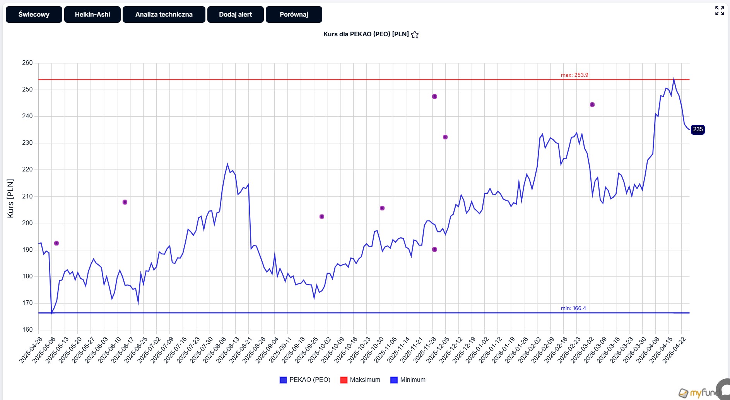Image resolution: width=730 pixels, height=400 pixels.
Task: Select the purple marker near 244 around 2026-03-02
Action: point(592,105)
